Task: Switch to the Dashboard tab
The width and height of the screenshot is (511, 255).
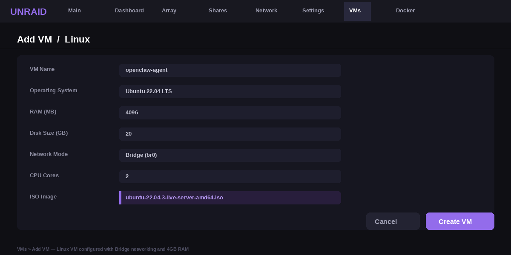Action: (129, 11)
